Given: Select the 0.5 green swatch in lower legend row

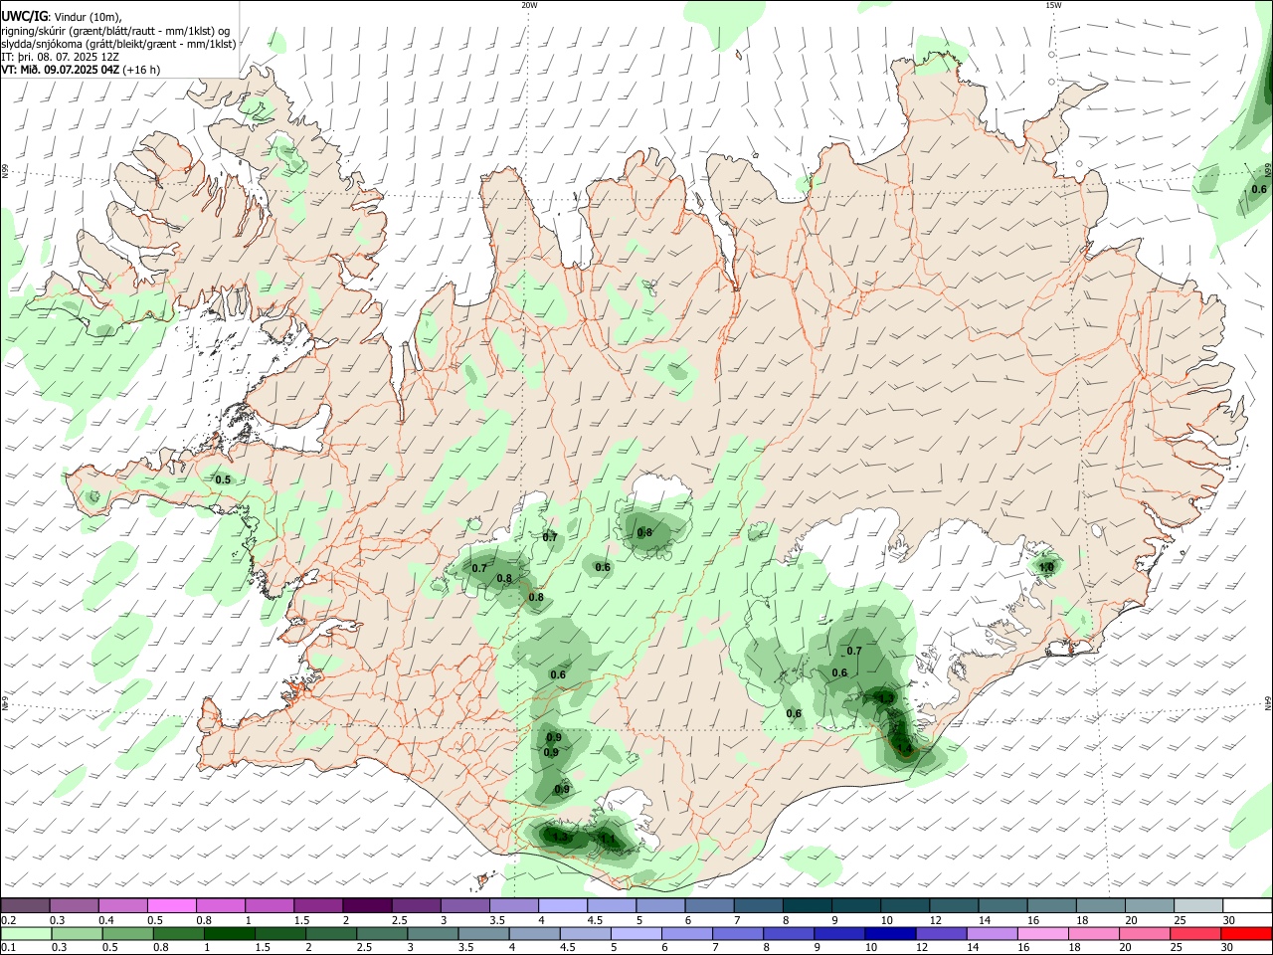Looking at the screenshot, I should [x=127, y=934].
